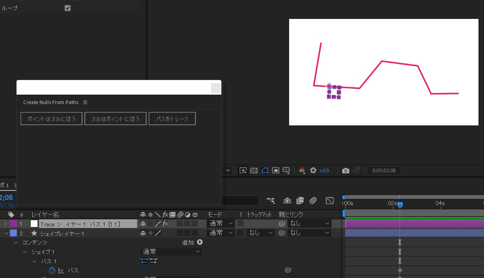Reset exposure using the aperture icon
This screenshot has height=278, width=484.
coord(313,170)
